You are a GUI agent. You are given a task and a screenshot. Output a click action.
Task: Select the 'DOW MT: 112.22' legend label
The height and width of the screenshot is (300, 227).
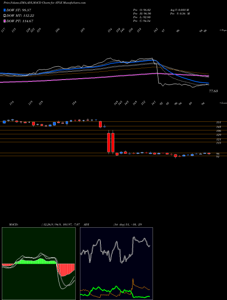point(20,15)
